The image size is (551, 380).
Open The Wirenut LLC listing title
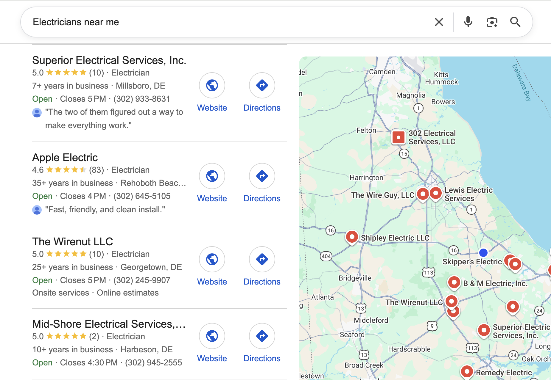[x=73, y=242]
